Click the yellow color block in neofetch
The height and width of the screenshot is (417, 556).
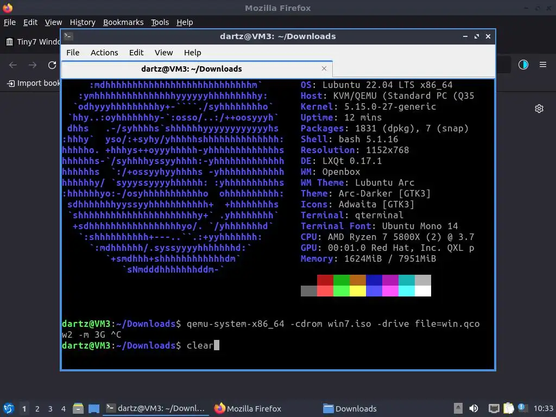pos(358,291)
